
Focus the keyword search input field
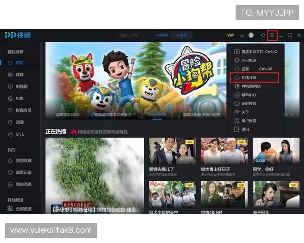coord(134,35)
